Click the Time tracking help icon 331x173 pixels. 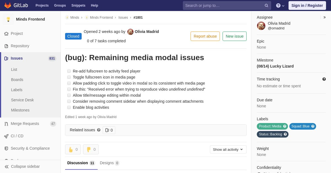point(324,79)
